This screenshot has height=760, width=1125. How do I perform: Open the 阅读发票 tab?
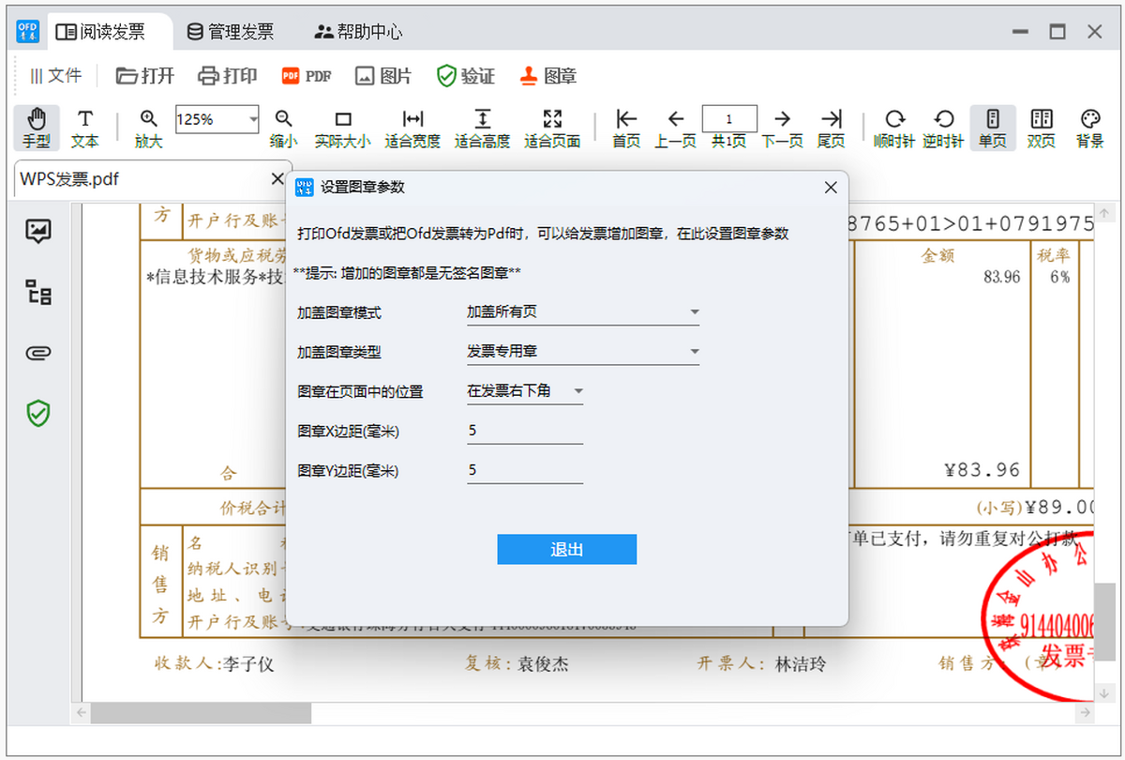(101, 32)
